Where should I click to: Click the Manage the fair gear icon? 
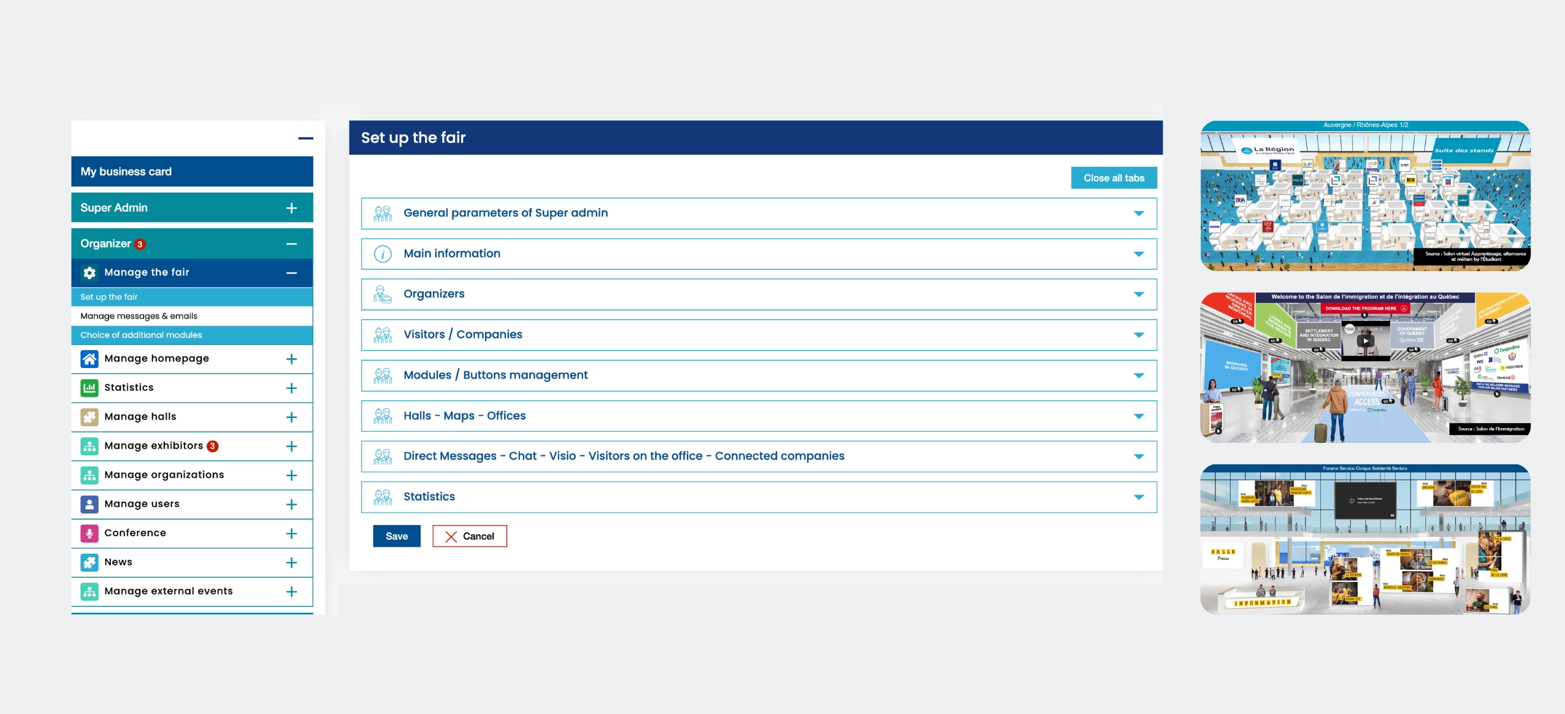(x=90, y=272)
